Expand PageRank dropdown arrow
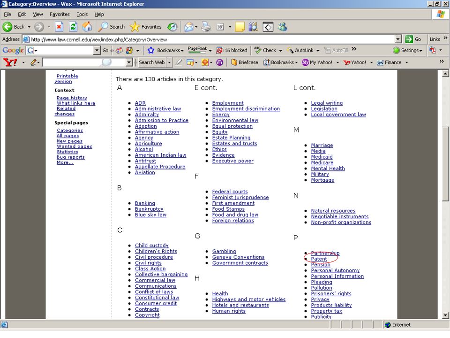 (210, 51)
